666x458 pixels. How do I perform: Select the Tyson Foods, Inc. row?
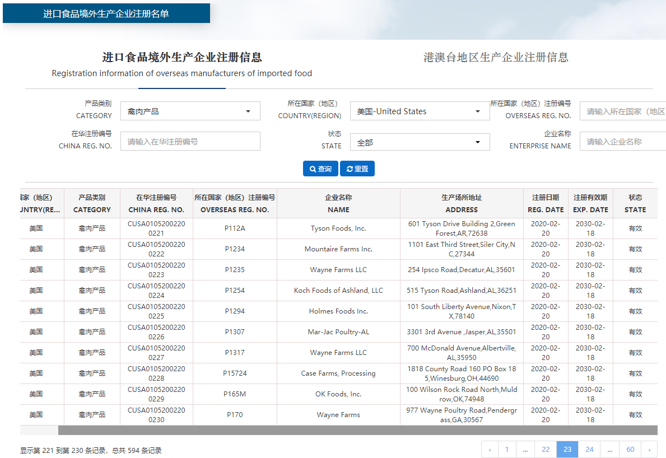coord(338,228)
